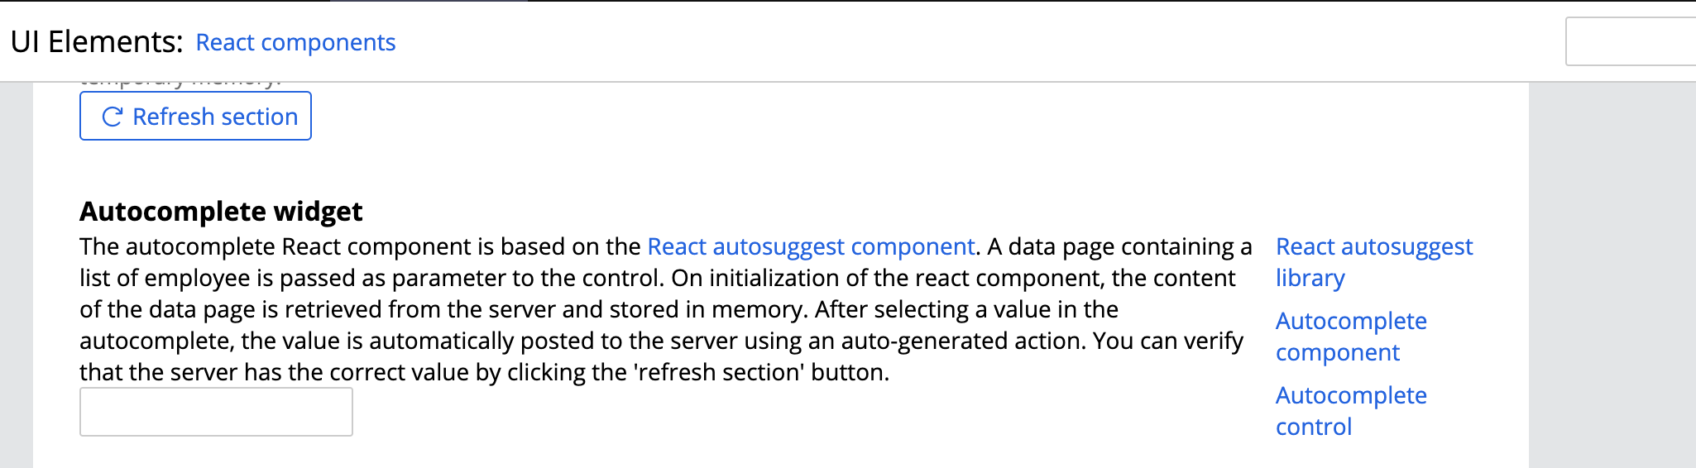
Task: Click the Autocomplete widget heading
Action: pyautogui.click(x=221, y=212)
